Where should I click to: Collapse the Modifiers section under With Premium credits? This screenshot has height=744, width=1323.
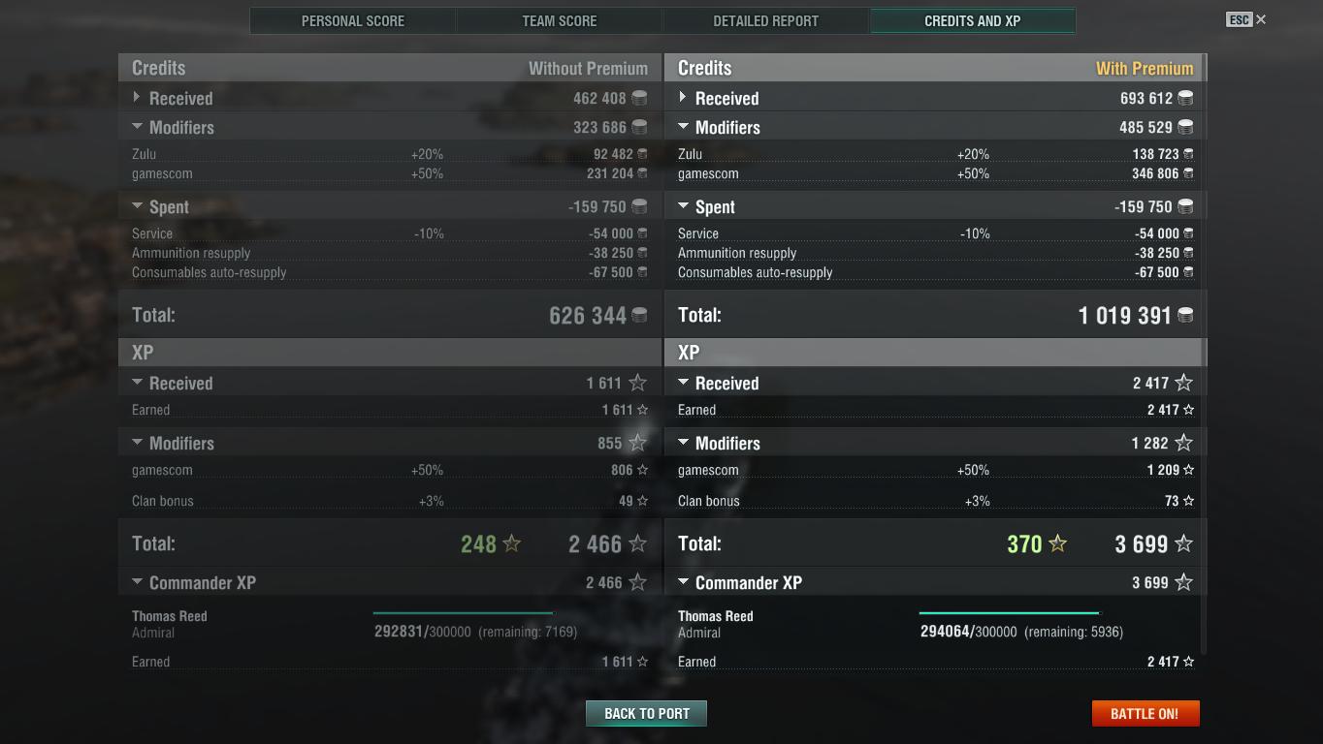coord(683,126)
